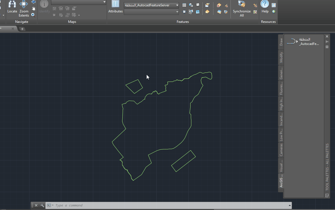Click the Identify info icon
Screen dimensions: 335x210
[x=44, y=4]
